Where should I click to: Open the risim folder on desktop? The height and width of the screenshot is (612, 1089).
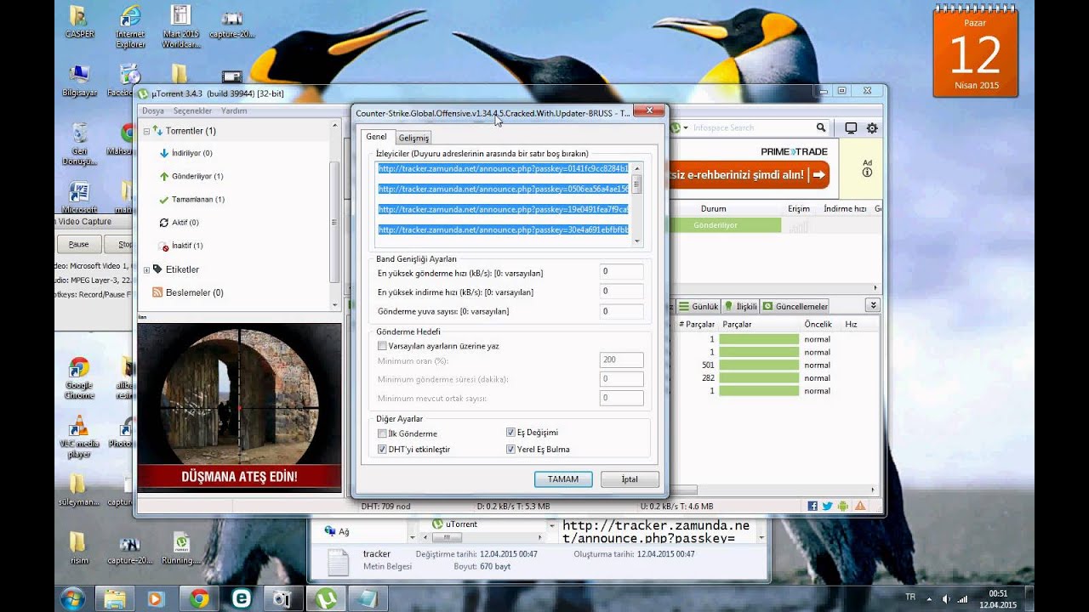click(x=78, y=549)
